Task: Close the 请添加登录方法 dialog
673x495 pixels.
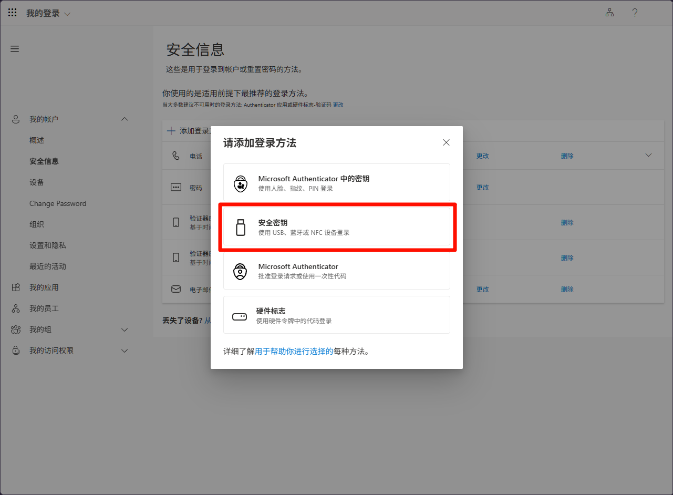Action: click(x=446, y=142)
